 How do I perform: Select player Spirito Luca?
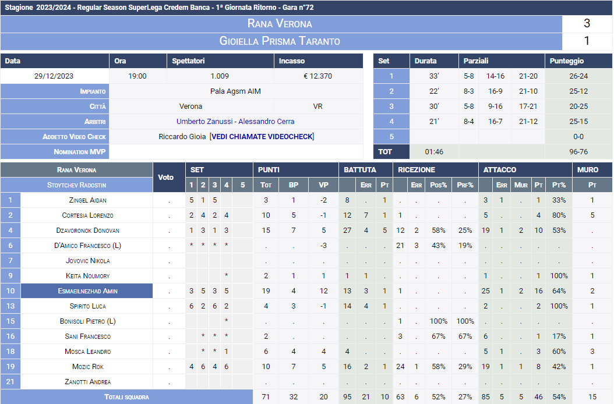click(x=88, y=306)
